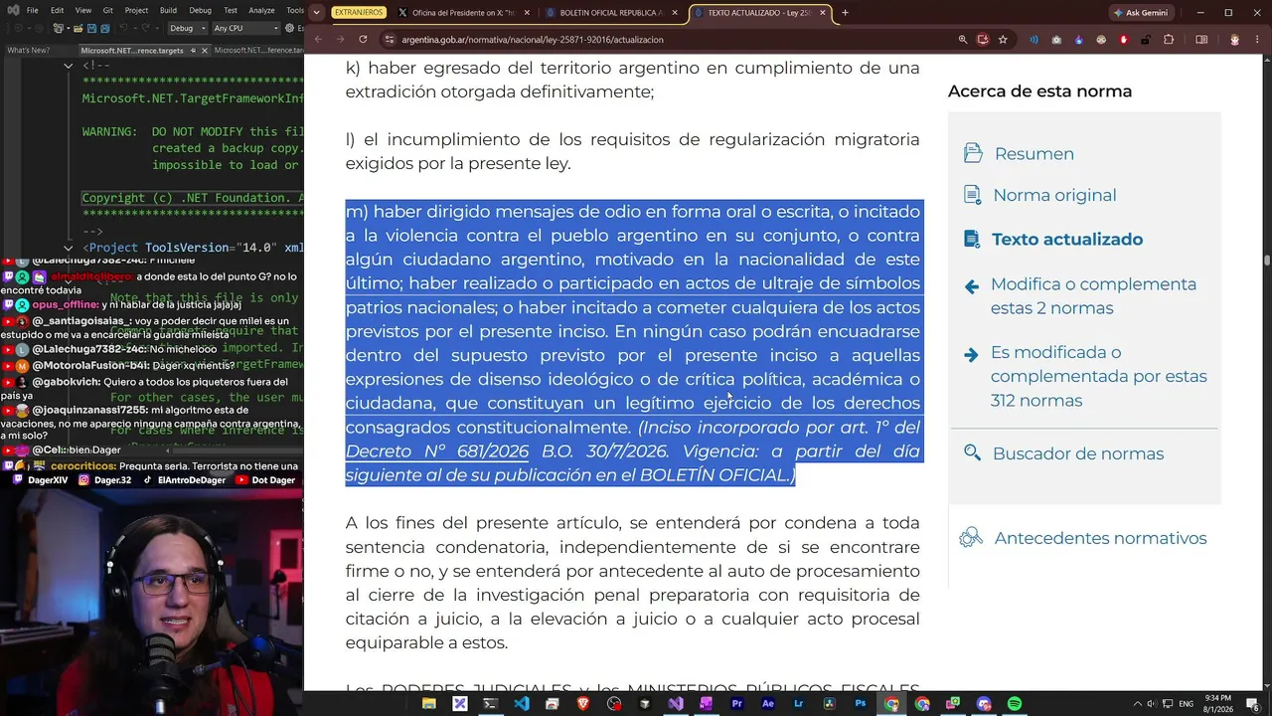Open VS Code from the taskbar

522,704
